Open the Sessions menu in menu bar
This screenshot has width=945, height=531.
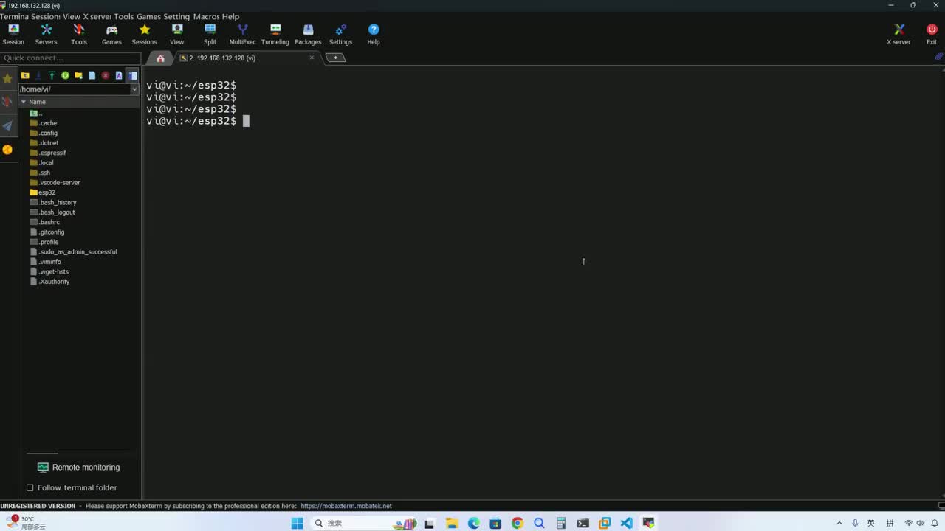pos(46,16)
